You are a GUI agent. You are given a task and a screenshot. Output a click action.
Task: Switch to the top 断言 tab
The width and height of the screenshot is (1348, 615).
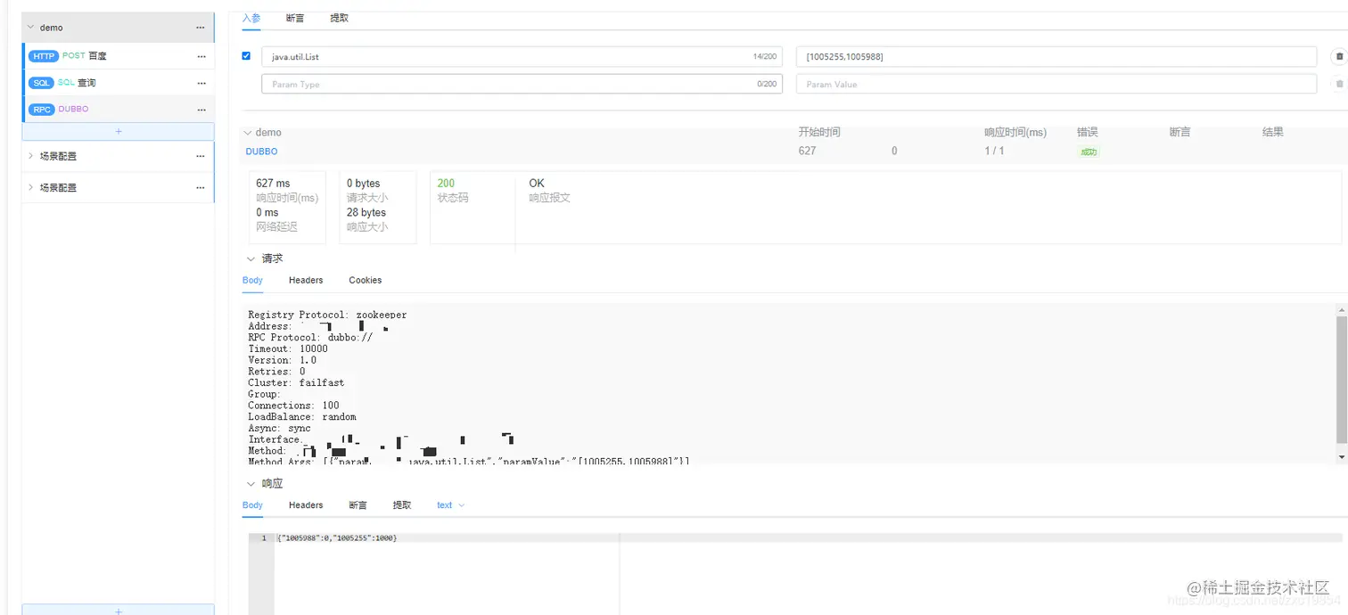coord(295,18)
